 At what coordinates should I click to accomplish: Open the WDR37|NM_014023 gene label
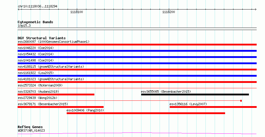pos(31,130)
